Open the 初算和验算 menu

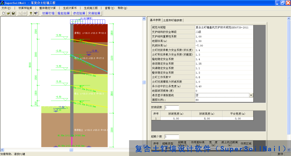(x=25, y=8)
